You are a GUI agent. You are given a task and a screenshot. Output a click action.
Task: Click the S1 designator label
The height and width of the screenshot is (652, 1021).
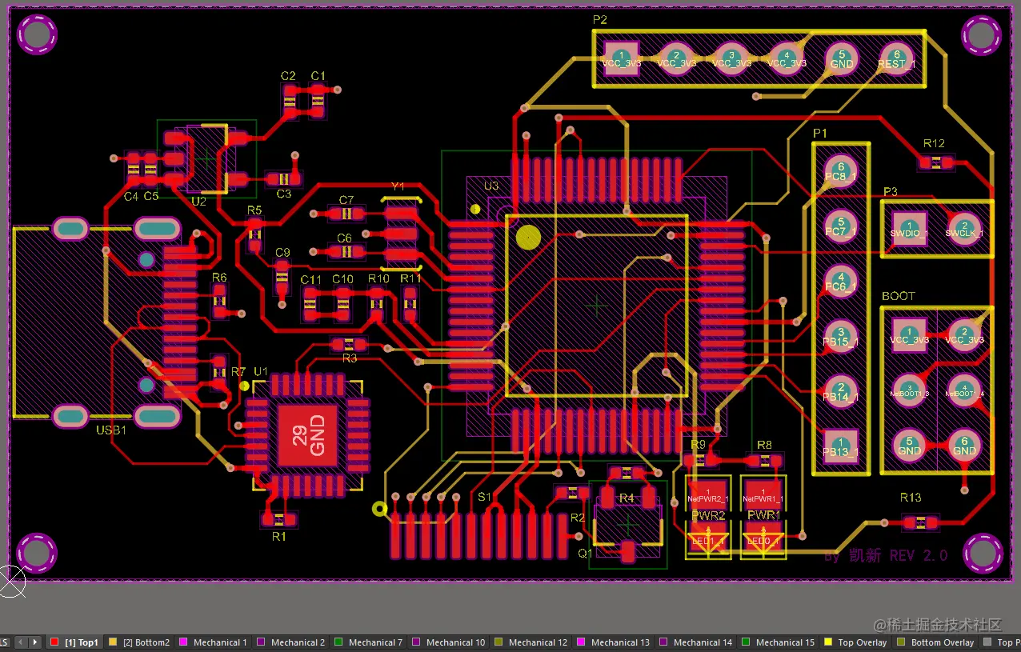[x=484, y=497]
